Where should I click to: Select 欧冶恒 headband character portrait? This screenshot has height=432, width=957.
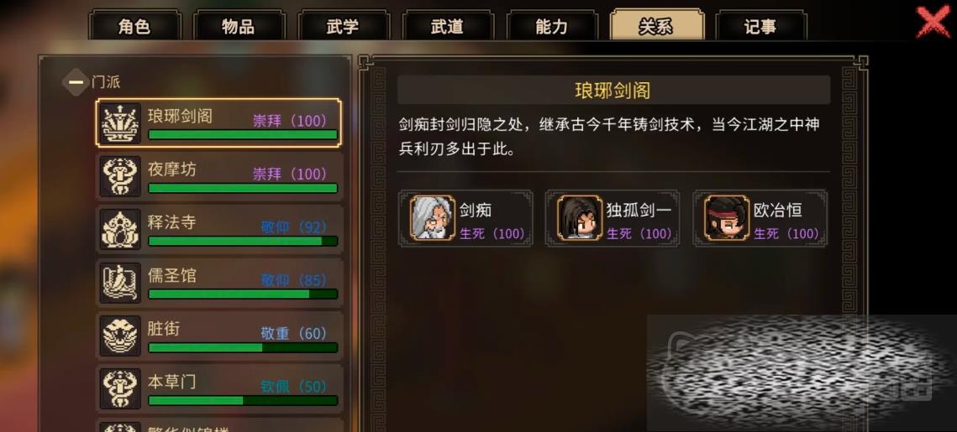[727, 218]
